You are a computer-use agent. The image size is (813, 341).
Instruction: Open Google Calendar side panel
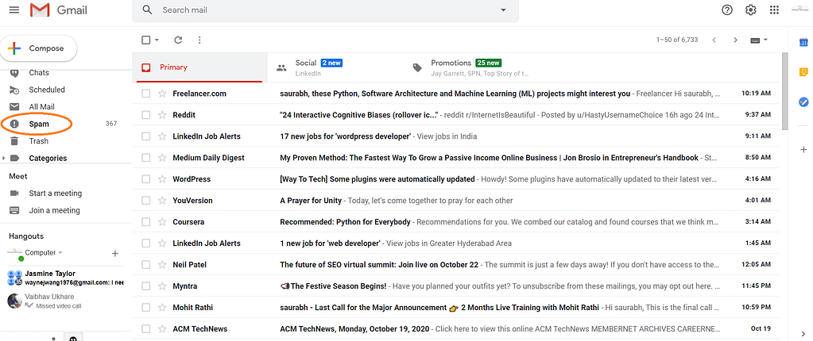(803, 43)
